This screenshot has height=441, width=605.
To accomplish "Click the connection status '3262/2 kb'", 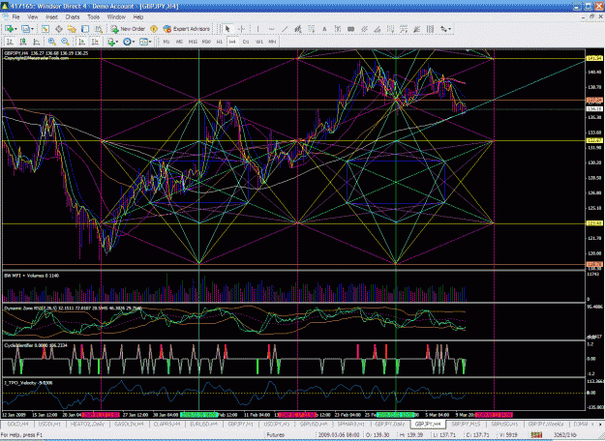I will pyautogui.click(x=565, y=435).
